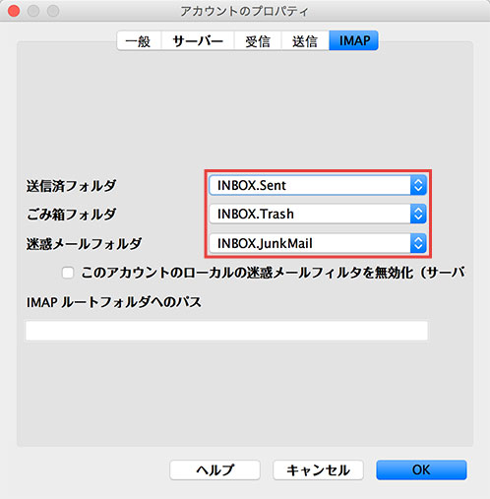This screenshot has width=490, height=499.
Task: Click the ヘルプ button
Action: (x=215, y=470)
